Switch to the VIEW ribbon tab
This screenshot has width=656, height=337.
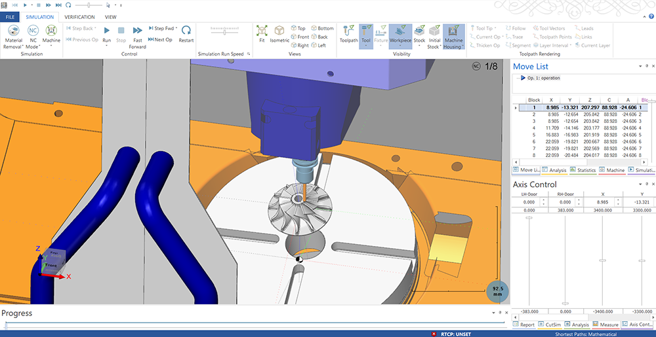110,17
